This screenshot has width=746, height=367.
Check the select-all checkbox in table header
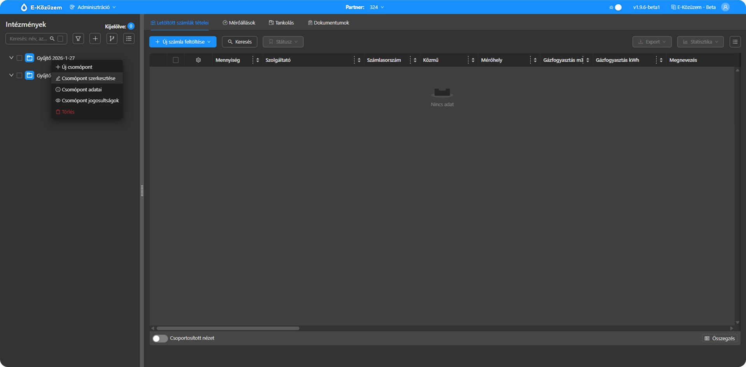(176, 60)
